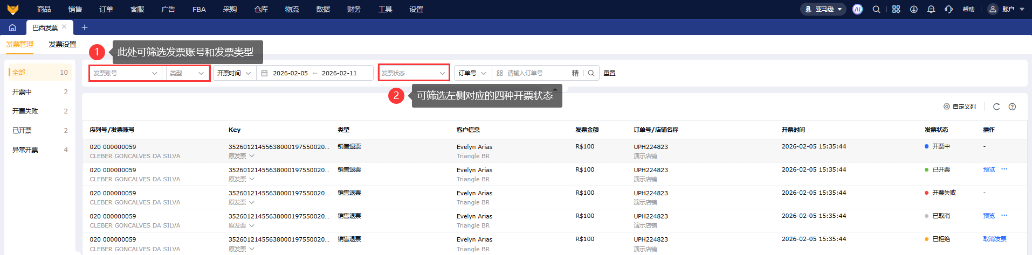The width and height of the screenshot is (1032, 255).
Task: Open the AI assistant icon
Action: click(x=857, y=9)
